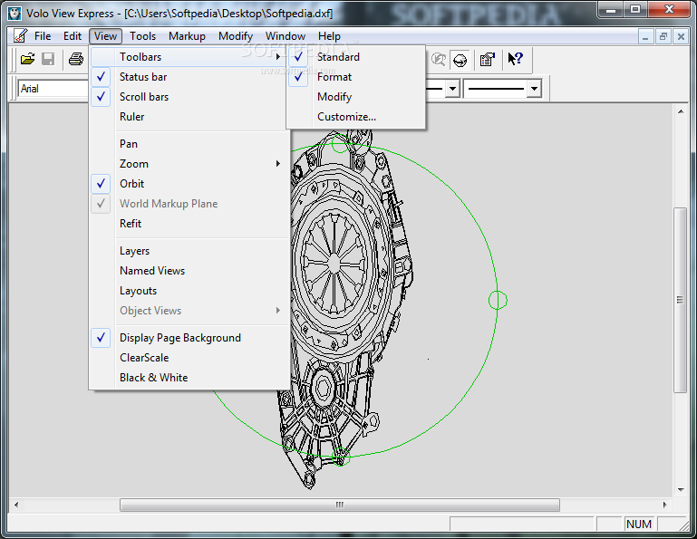Uncheck the Standard toolbar option
The height and width of the screenshot is (539, 697).
355,57
